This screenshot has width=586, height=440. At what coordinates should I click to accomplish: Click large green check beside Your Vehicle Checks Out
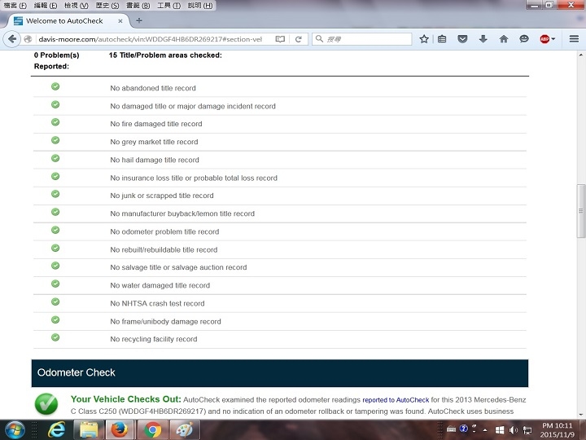tap(46, 404)
